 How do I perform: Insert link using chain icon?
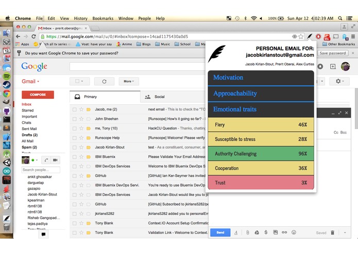(284, 232)
